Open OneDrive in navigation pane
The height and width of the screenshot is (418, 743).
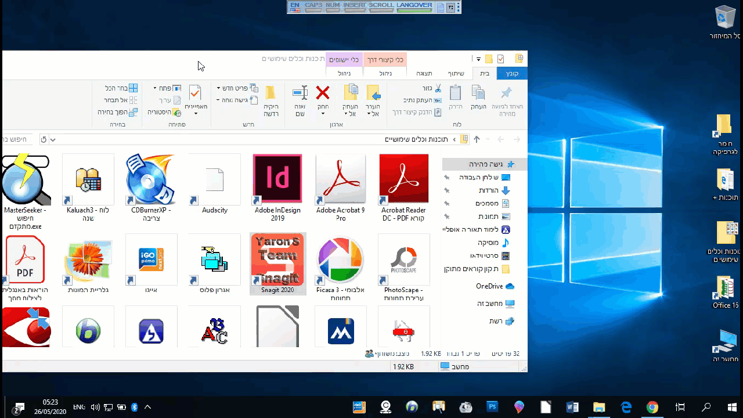(x=495, y=286)
